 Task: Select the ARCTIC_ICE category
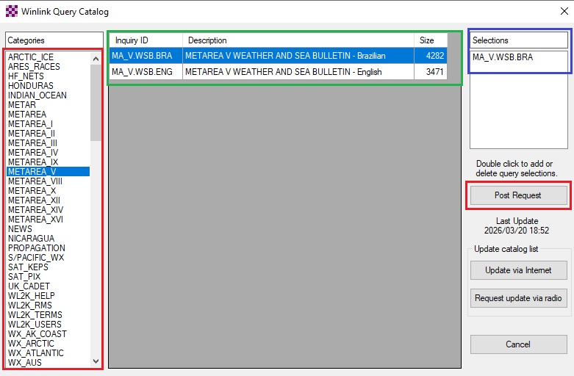coord(31,57)
